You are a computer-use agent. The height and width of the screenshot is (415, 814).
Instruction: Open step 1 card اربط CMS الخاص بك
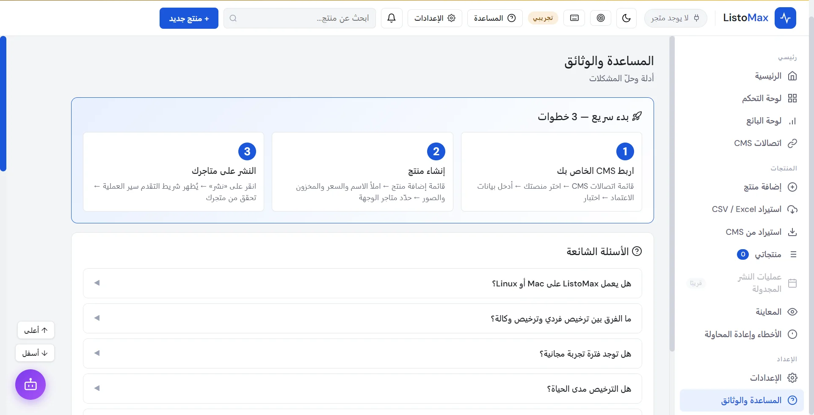(x=551, y=172)
